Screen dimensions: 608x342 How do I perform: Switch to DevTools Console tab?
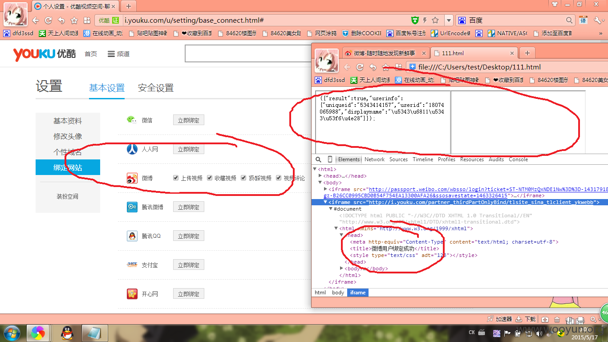pyautogui.click(x=519, y=159)
